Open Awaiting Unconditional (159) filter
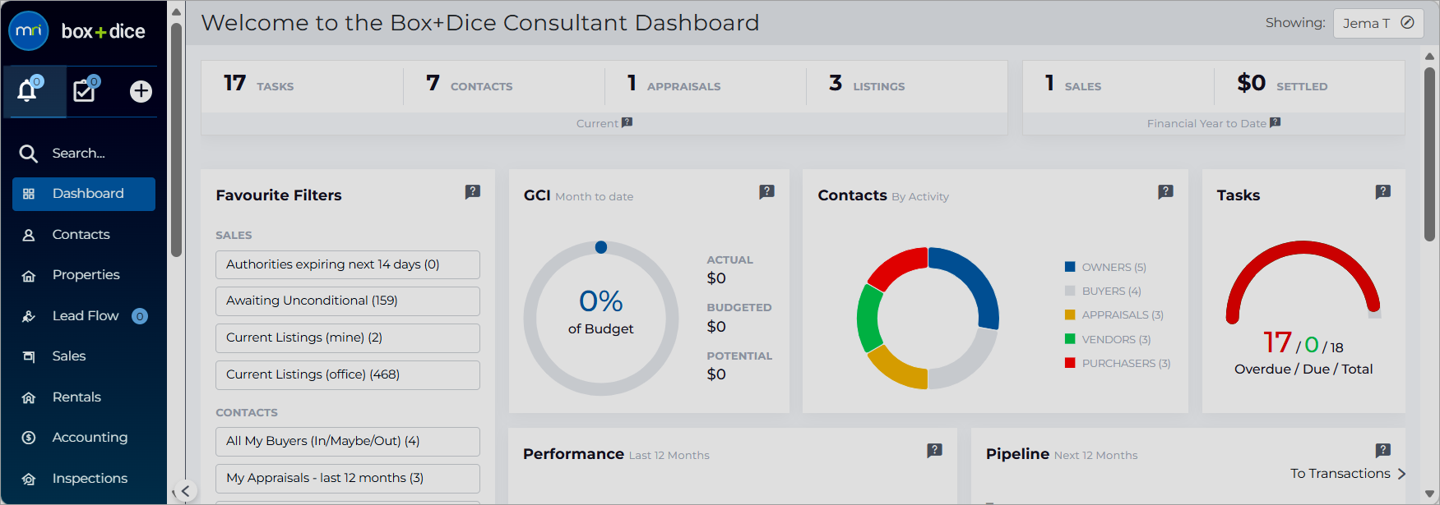This screenshot has width=1440, height=505. pos(348,301)
